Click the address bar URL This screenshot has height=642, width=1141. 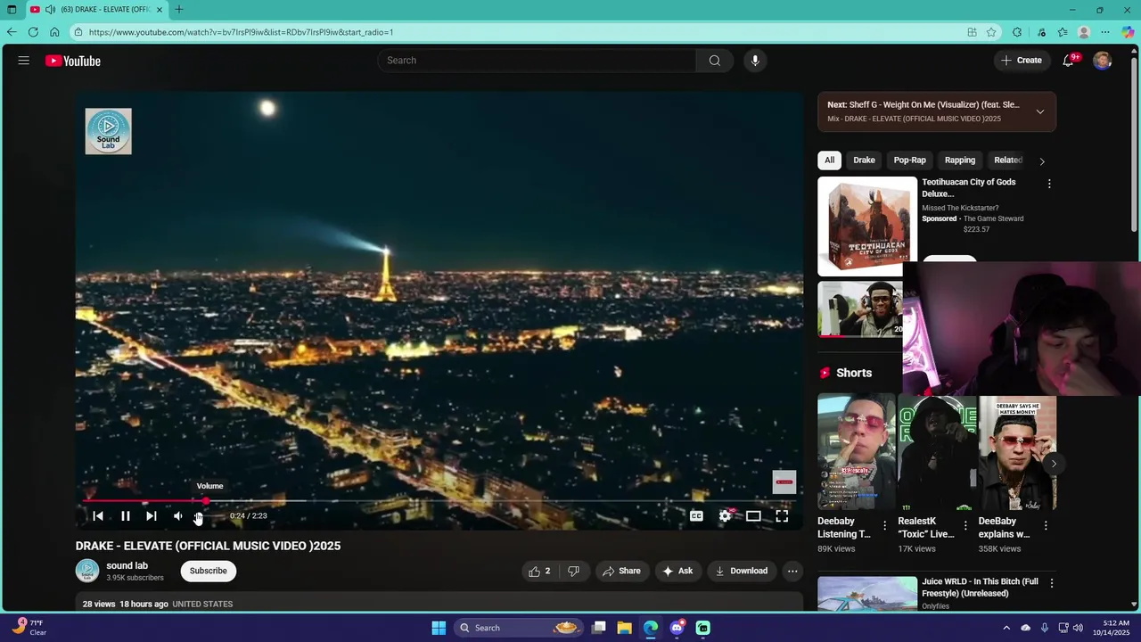click(241, 32)
